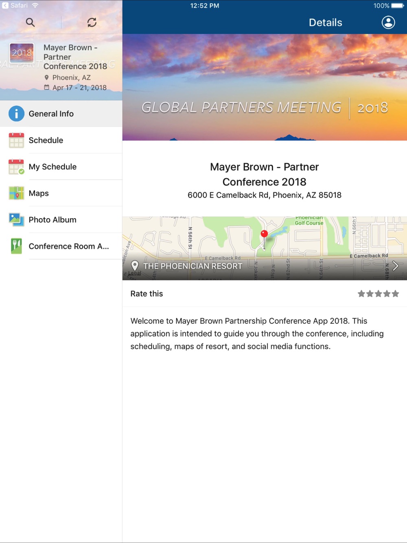Tap the Conference Room fork-knife icon

point(16,246)
